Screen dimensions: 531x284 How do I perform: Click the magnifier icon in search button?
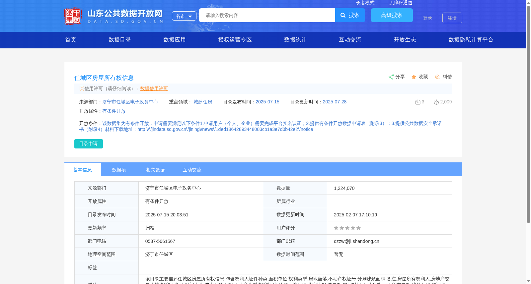tap(343, 15)
